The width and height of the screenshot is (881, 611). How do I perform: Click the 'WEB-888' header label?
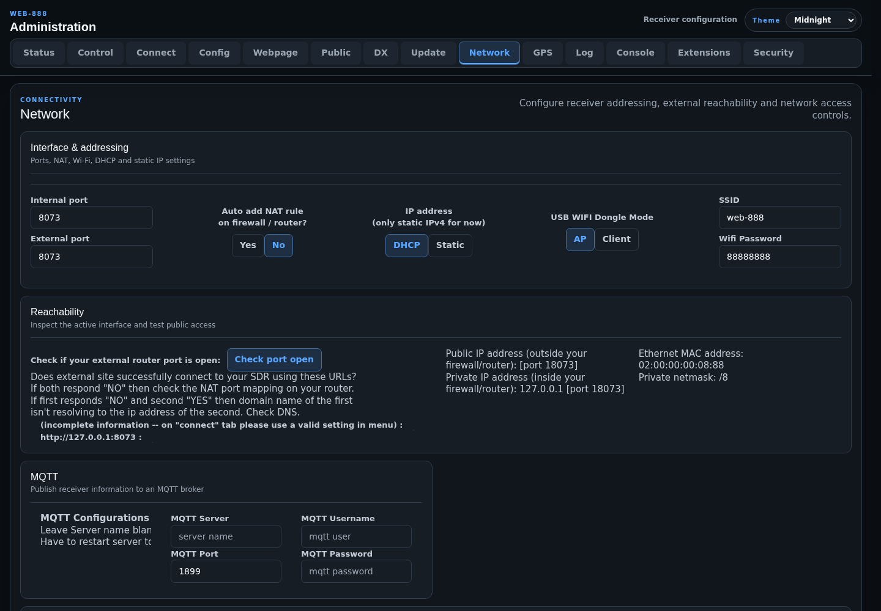tap(28, 13)
